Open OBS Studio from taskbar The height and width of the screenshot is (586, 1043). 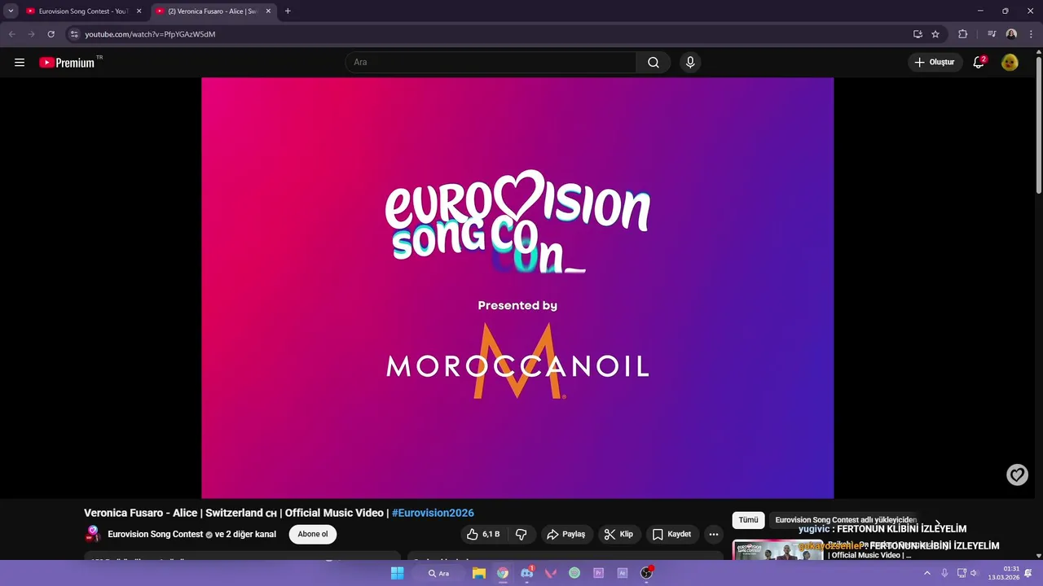tap(646, 573)
